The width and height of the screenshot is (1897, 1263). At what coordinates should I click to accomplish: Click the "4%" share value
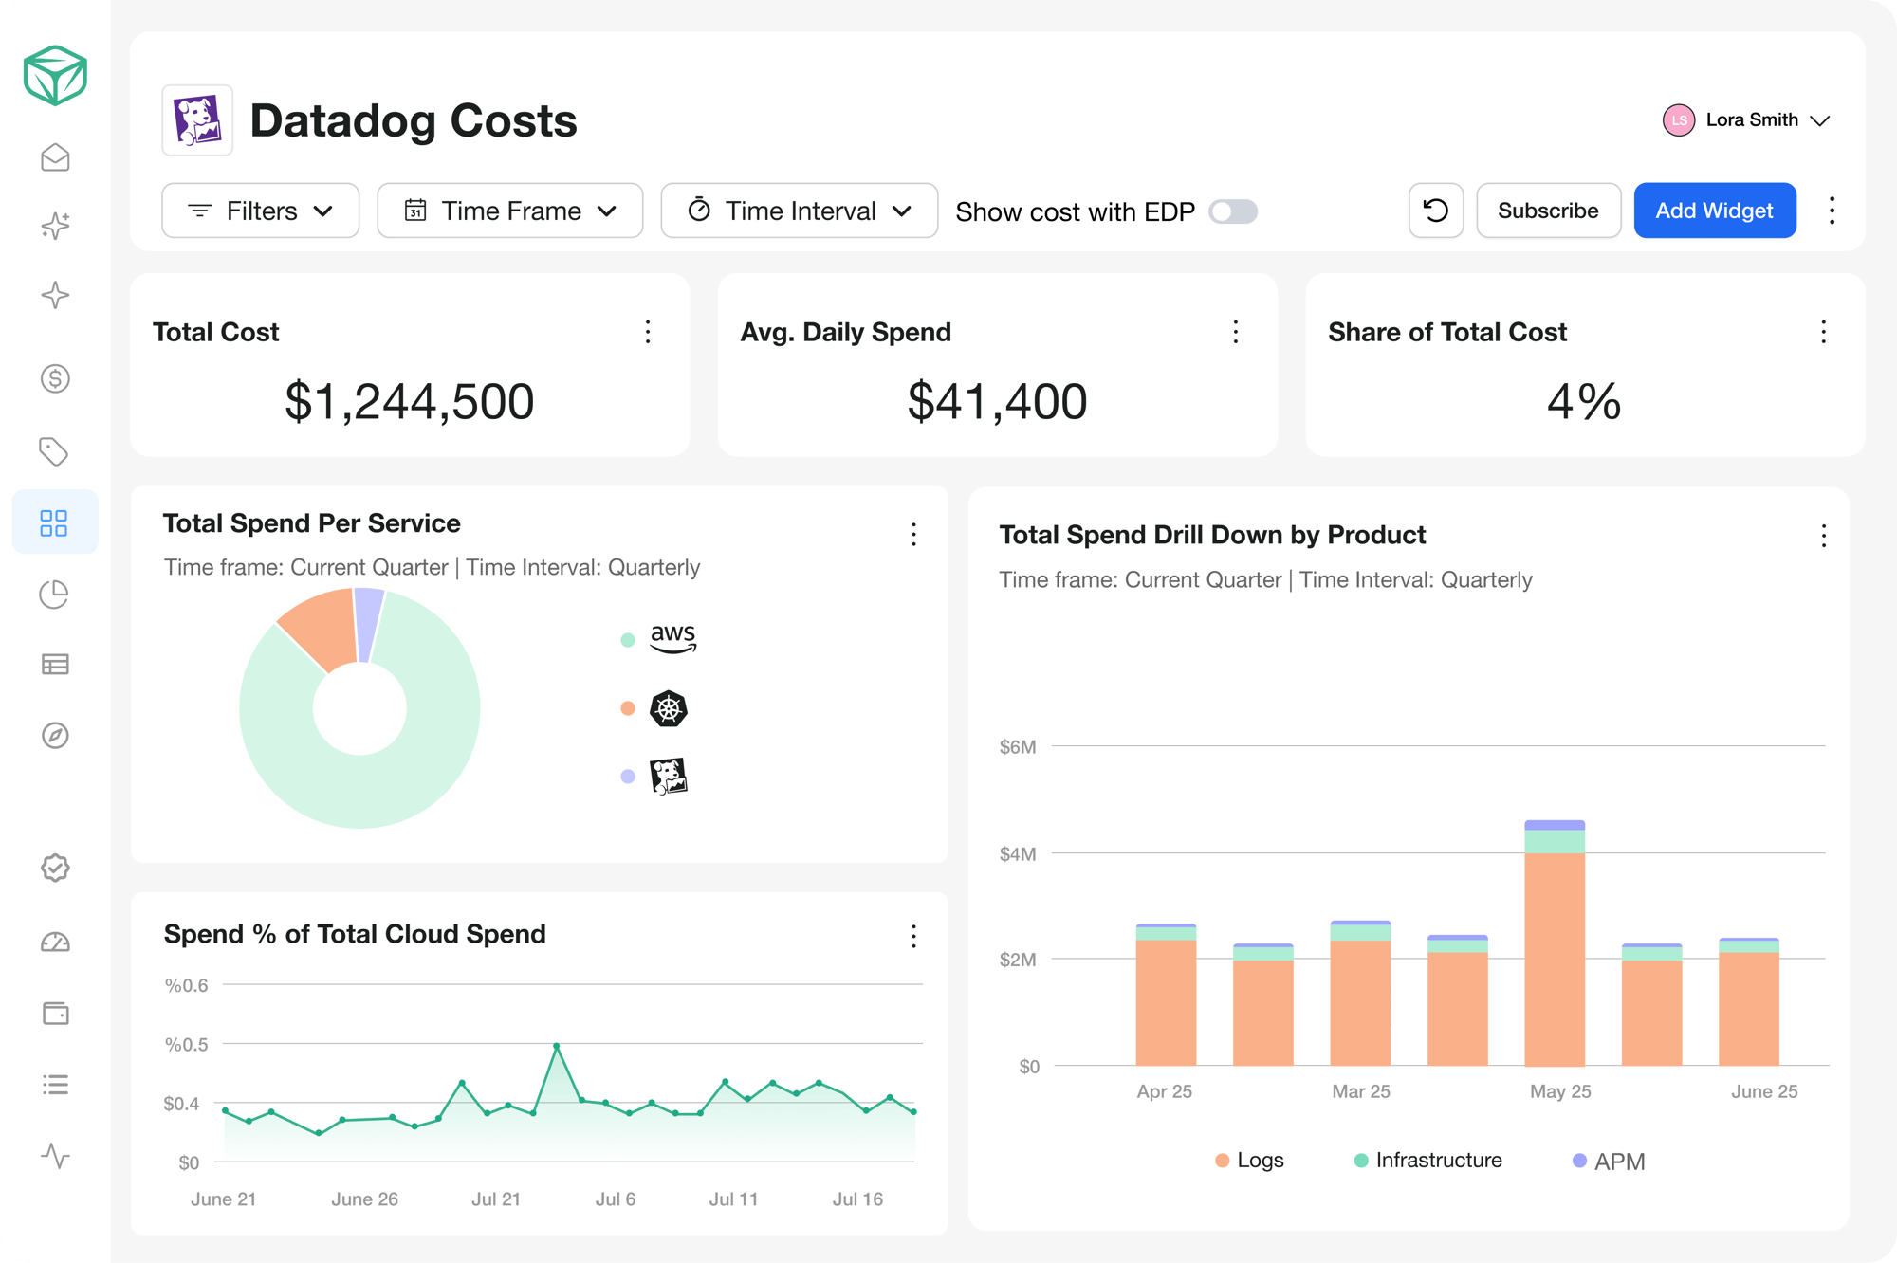pyautogui.click(x=1584, y=401)
